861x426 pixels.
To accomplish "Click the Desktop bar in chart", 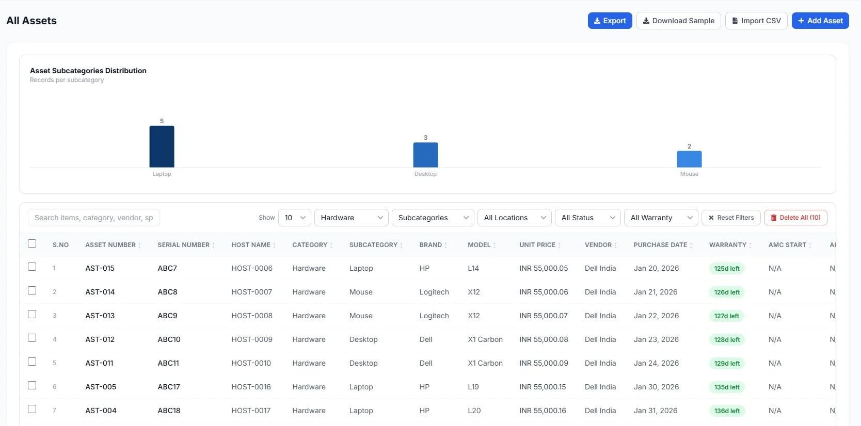I will click(x=426, y=155).
